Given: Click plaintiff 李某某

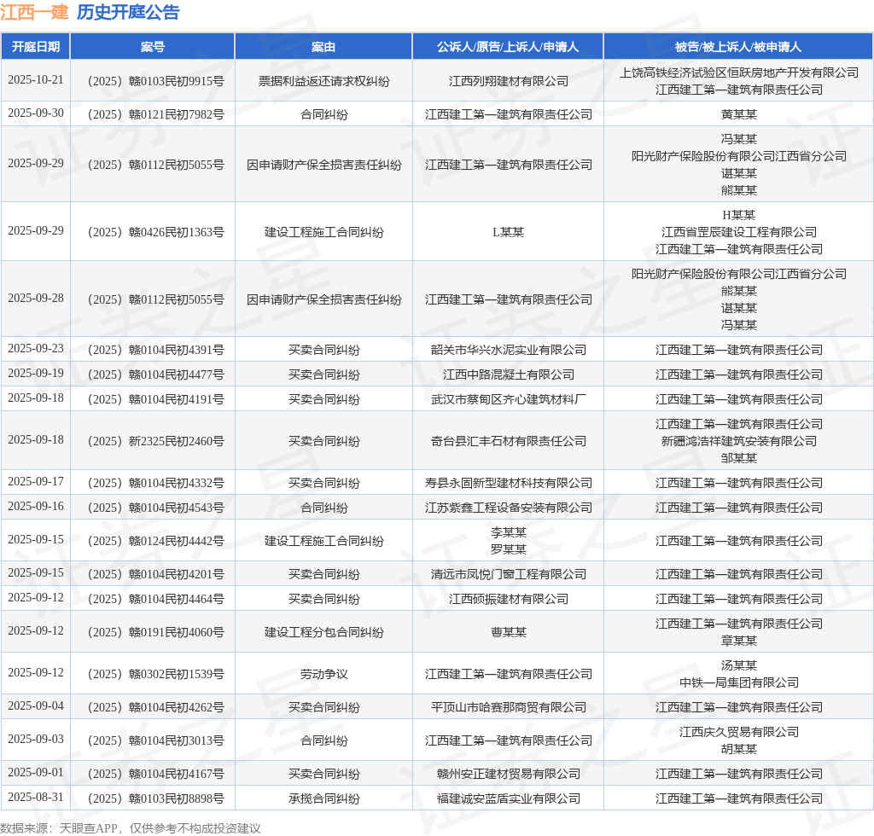Looking at the screenshot, I should click(509, 532).
